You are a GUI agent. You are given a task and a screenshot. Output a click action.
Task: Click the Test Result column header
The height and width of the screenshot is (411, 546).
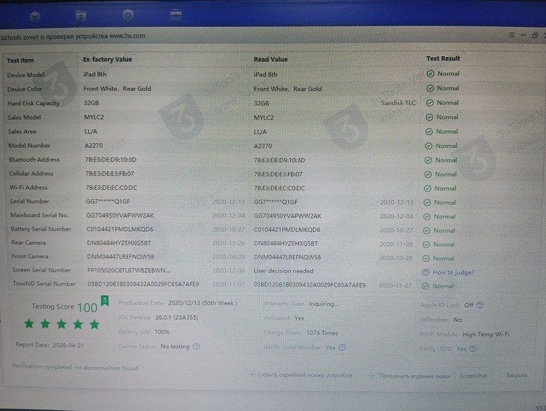(x=443, y=58)
